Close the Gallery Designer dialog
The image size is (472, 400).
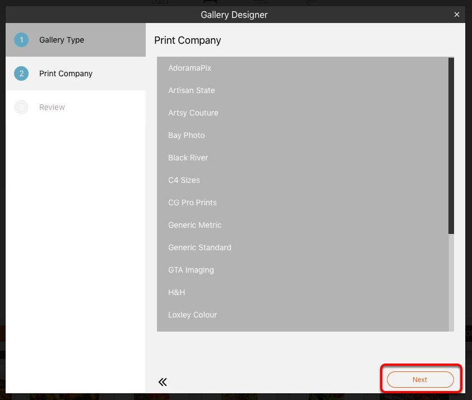pos(457,15)
